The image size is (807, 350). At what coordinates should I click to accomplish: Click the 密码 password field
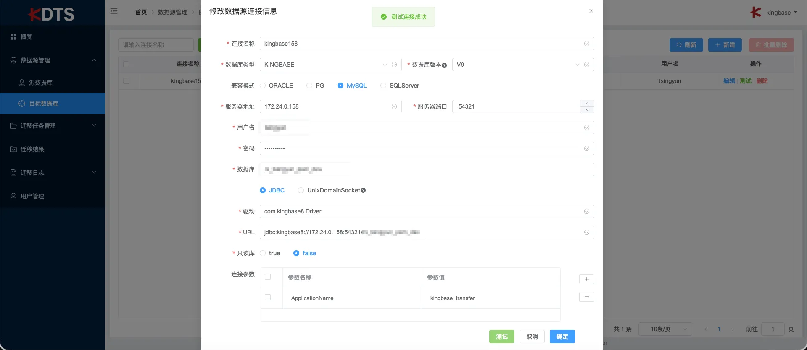point(427,148)
